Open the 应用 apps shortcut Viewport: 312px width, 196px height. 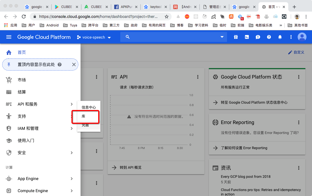click(10, 25)
